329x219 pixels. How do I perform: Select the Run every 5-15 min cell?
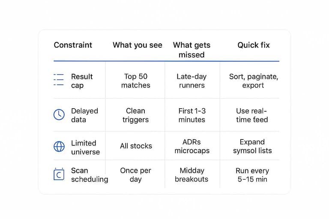coord(252,175)
